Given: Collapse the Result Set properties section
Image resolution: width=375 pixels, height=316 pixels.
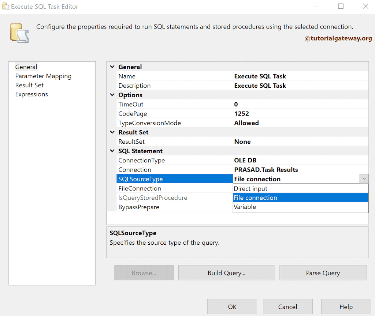Looking at the screenshot, I should click(112, 132).
